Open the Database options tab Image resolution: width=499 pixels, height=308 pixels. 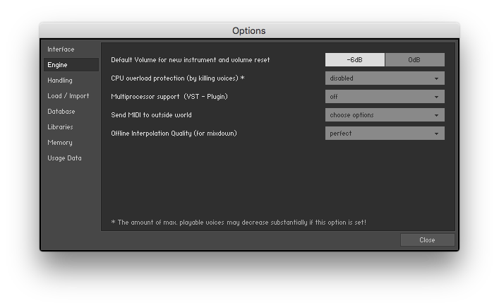pyautogui.click(x=61, y=112)
